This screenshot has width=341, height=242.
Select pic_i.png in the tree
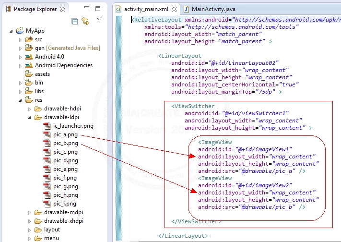(65, 204)
